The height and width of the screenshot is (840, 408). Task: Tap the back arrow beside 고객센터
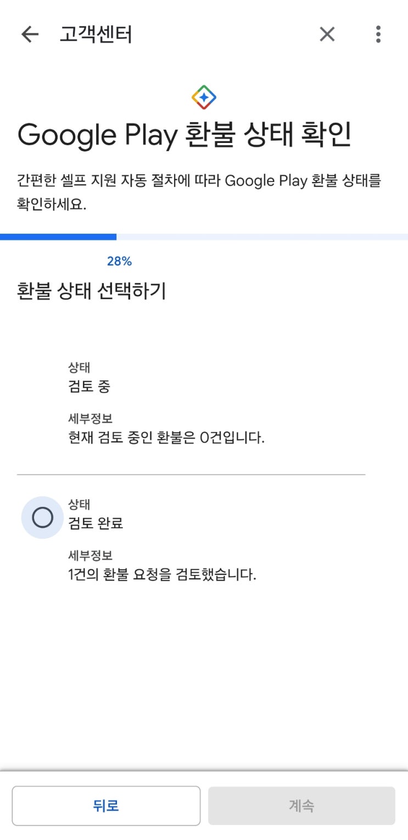click(x=30, y=35)
